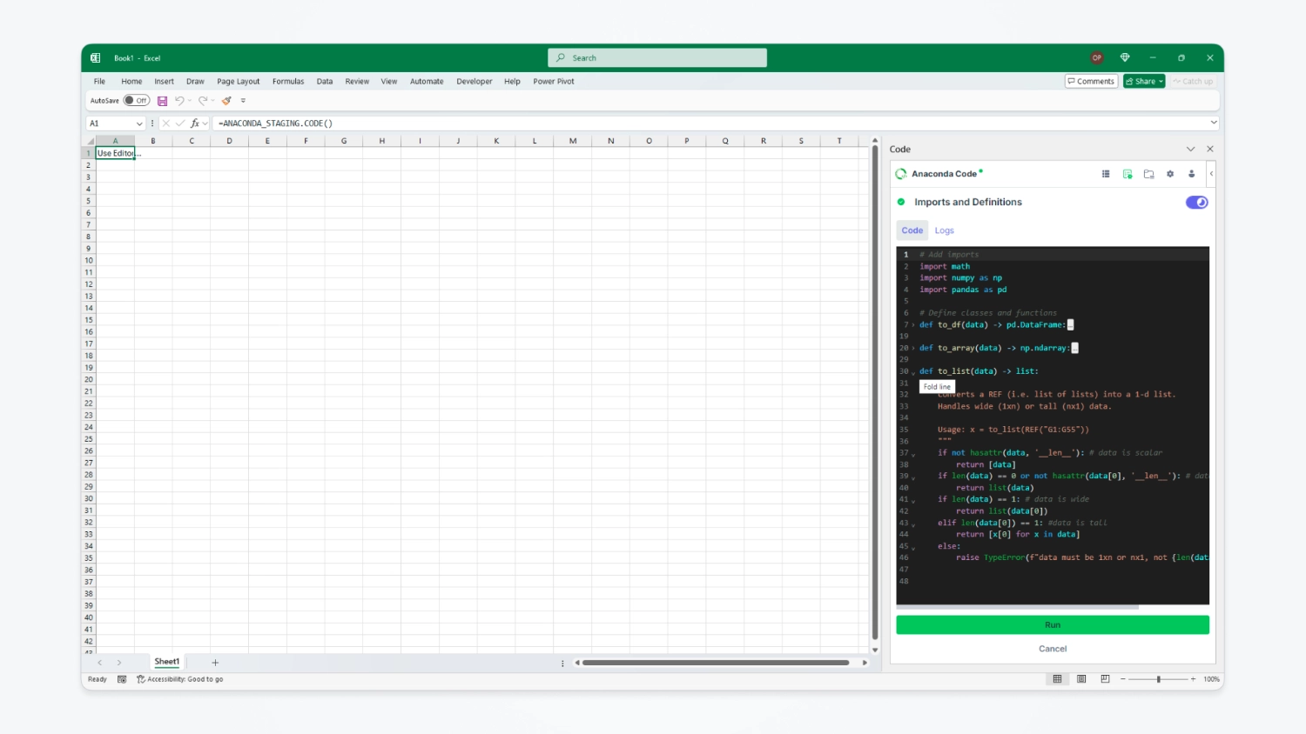Open the Power Pivot tab
Screen dimensions: 1306x734
point(554,82)
